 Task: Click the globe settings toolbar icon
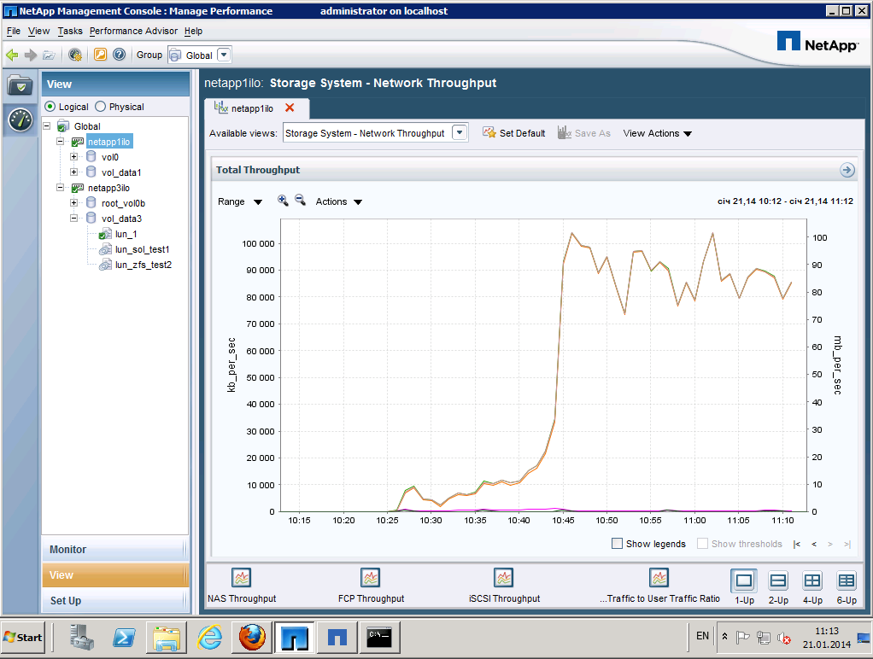point(74,55)
